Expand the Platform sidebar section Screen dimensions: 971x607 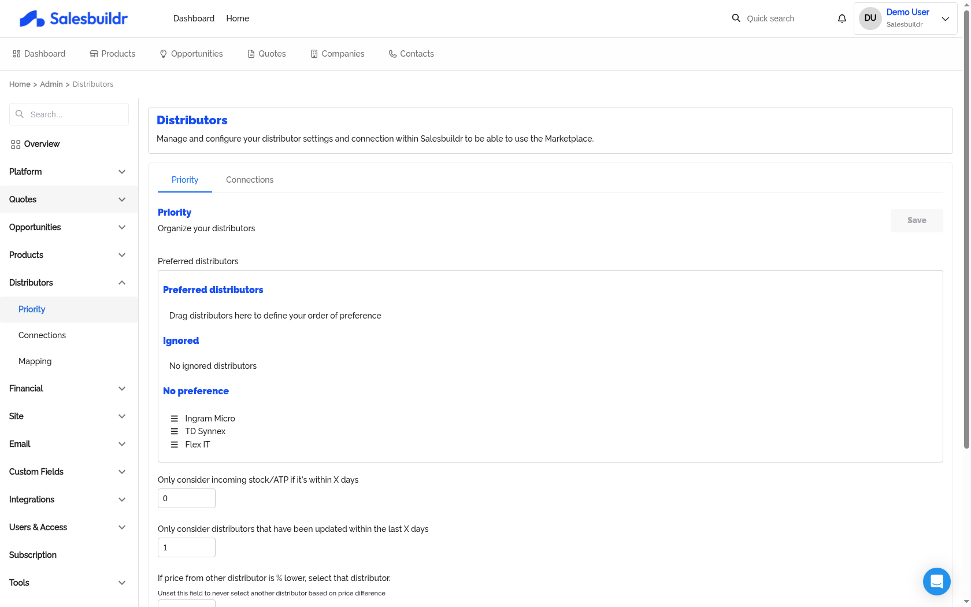69,172
